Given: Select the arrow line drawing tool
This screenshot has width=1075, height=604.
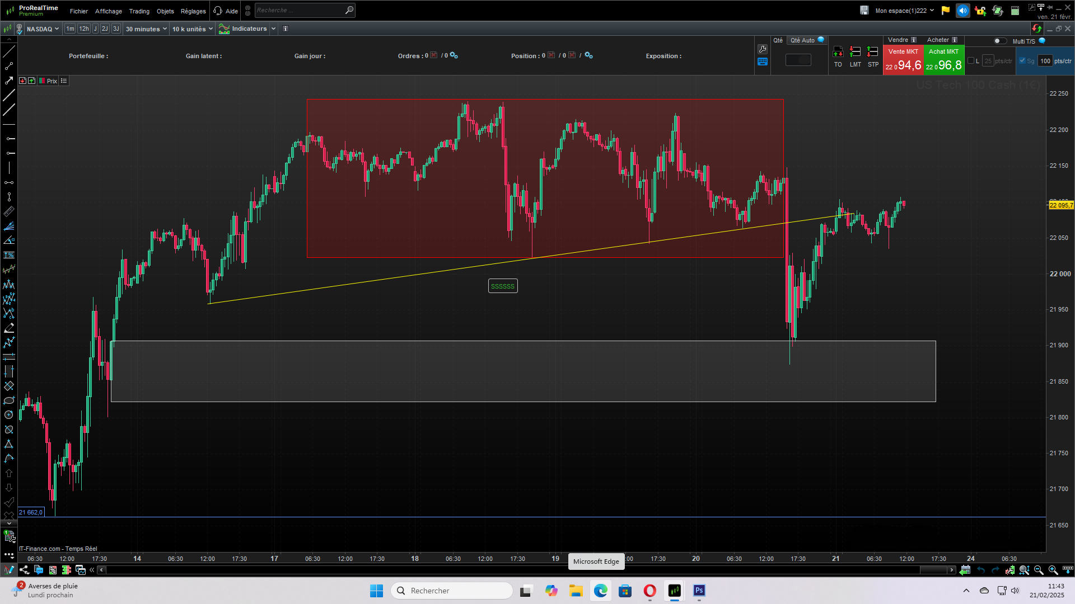Looking at the screenshot, I should click(9, 81).
